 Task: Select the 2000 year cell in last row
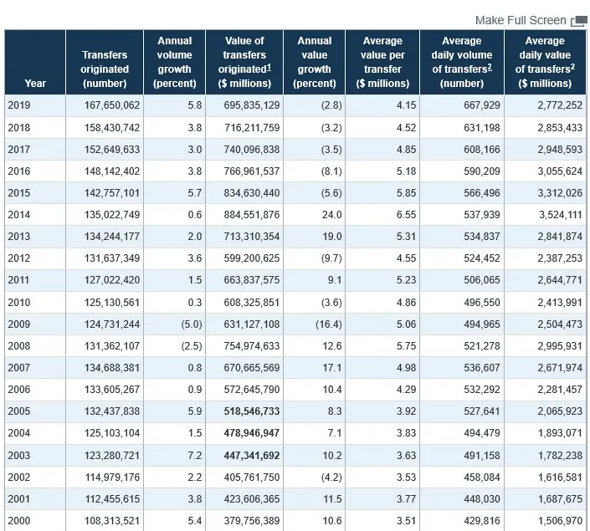(19, 520)
